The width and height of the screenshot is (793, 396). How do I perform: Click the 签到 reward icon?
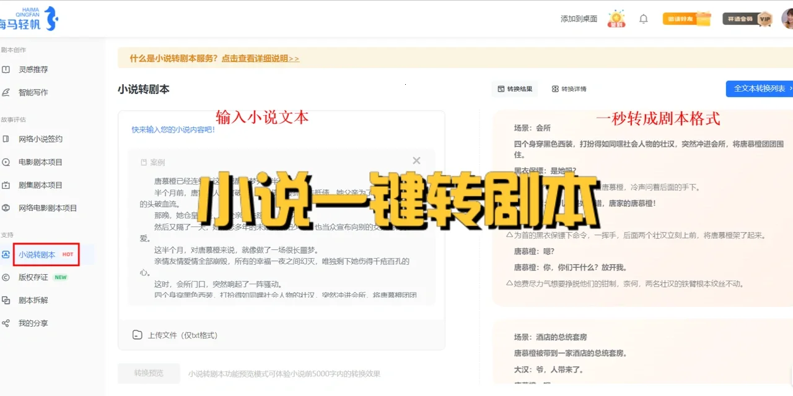click(x=616, y=18)
